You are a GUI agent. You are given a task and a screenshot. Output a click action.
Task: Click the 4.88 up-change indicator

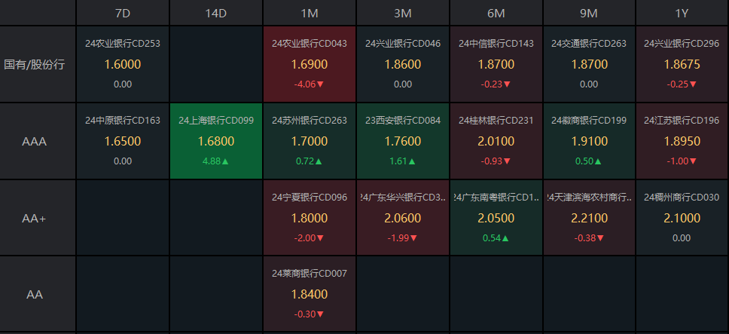(x=216, y=161)
